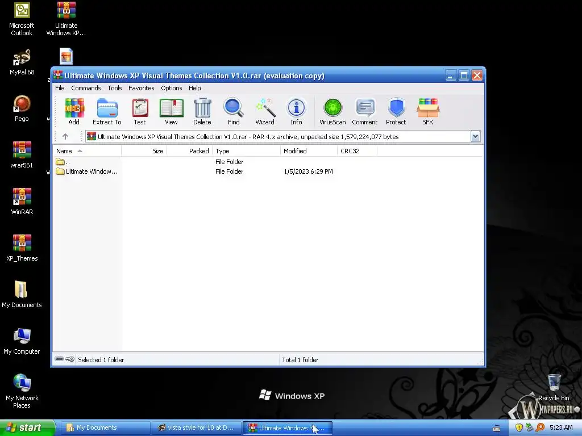Select the Pego desktop icon

click(x=22, y=108)
